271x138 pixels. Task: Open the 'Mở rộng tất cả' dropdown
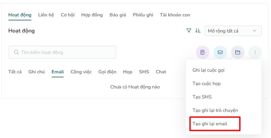[233, 31]
